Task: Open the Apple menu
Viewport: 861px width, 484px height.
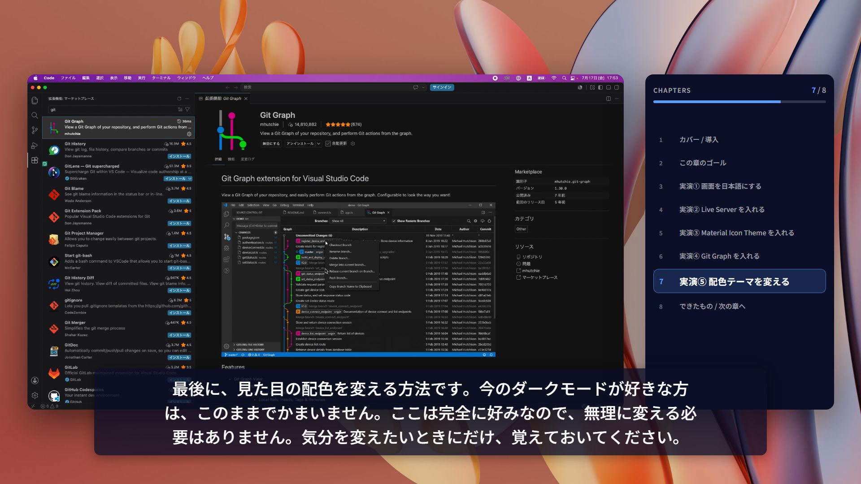Action: [x=35, y=78]
